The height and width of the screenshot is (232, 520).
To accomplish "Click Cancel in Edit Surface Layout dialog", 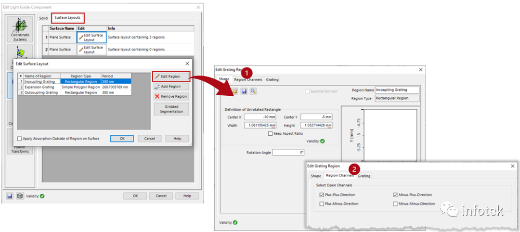I will click(x=150, y=139).
